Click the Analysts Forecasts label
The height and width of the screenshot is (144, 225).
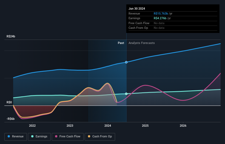(141, 43)
